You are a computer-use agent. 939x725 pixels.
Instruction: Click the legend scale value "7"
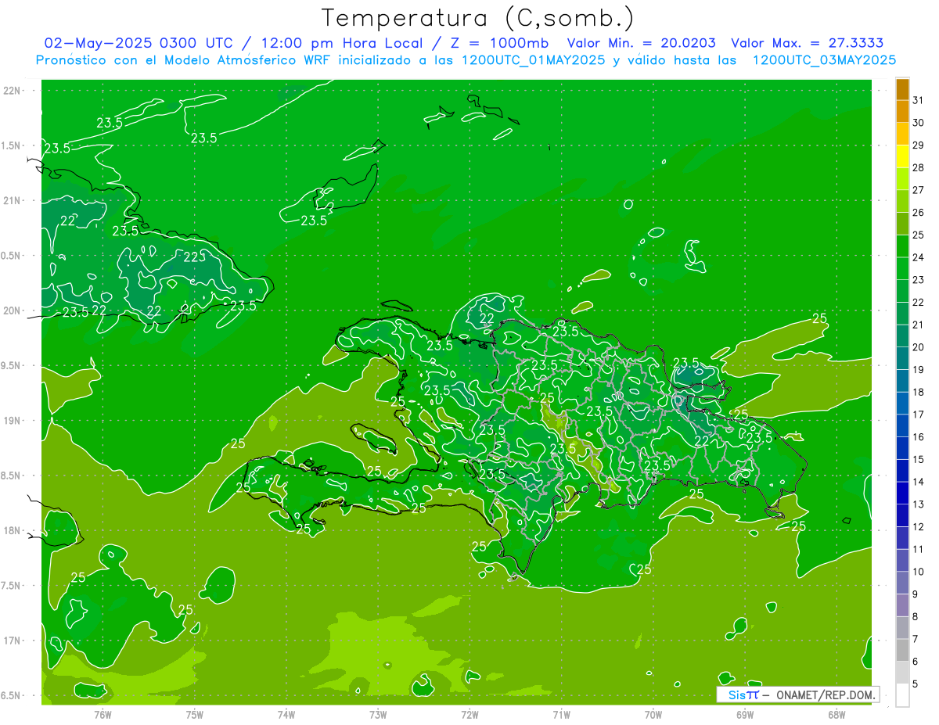(x=916, y=639)
